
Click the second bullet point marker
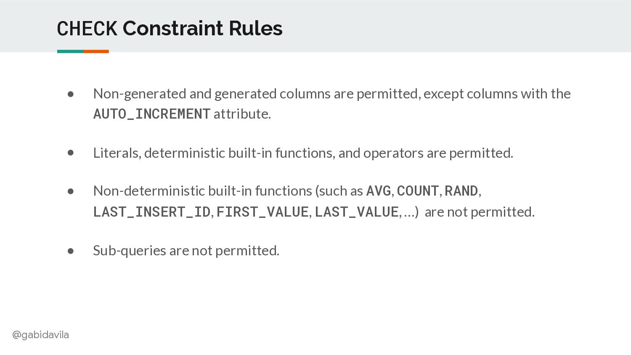pyautogui.click(x=71, y=153)
